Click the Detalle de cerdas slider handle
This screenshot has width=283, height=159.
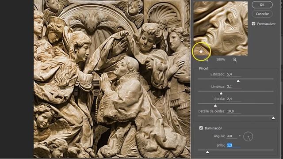273,118
